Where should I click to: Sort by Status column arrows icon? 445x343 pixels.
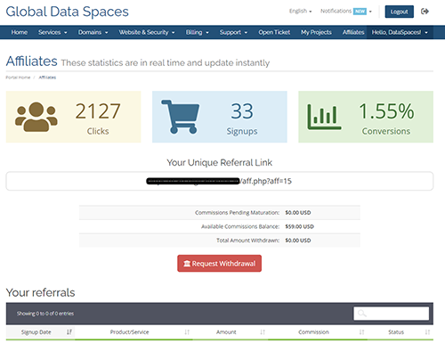click(427, 332)
